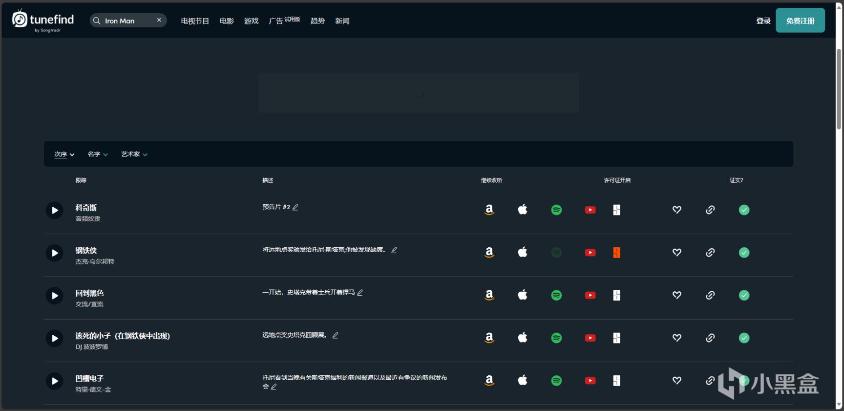Image resolution: width=844 pixels, height=411 pixels.
Task: Open YouTube link for 凹槽电子
Action: tap(590, 381)
